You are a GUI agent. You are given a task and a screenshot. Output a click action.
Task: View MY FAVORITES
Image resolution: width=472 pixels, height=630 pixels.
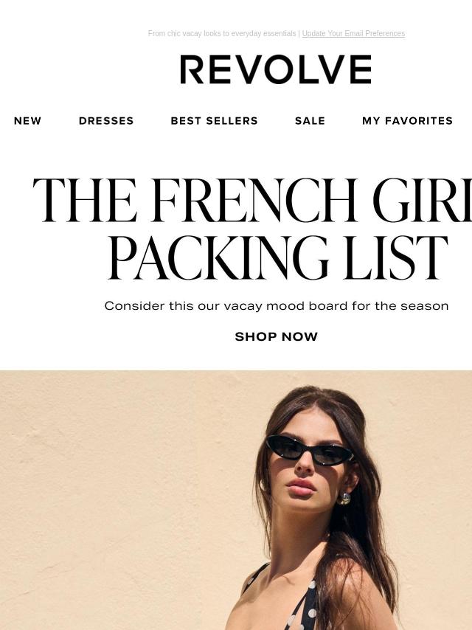407,120
